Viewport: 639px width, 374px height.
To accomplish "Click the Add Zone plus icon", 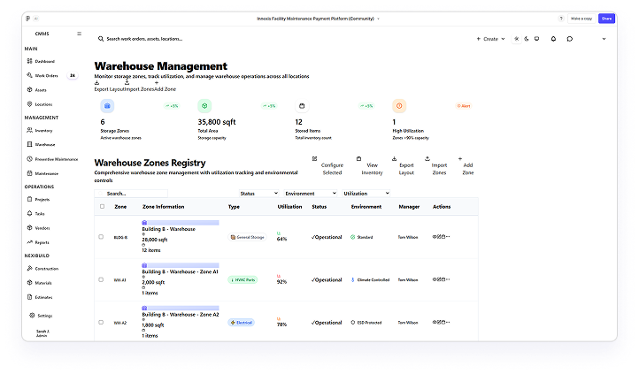I will pos(460,159).
